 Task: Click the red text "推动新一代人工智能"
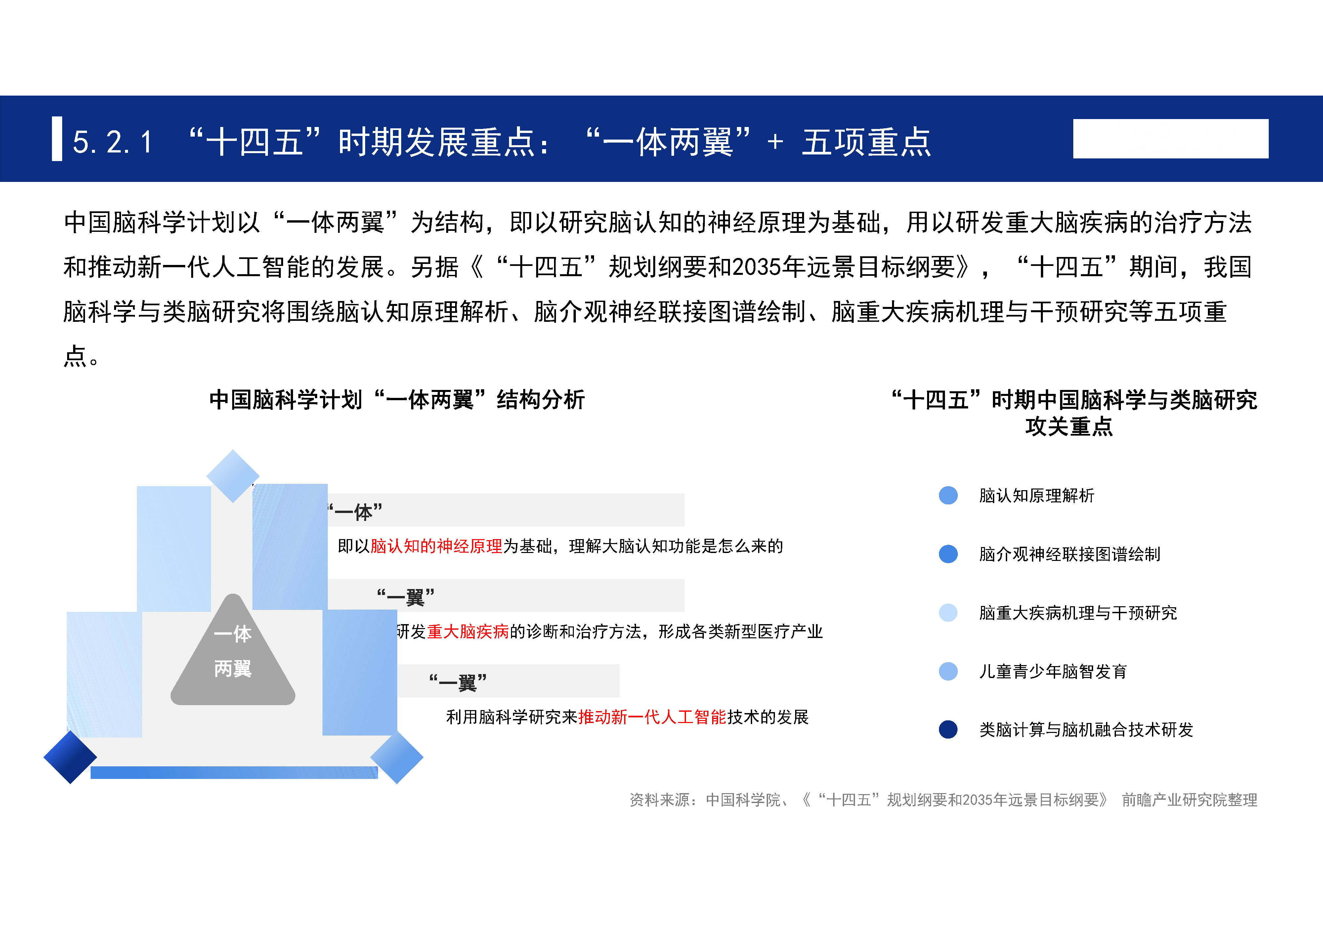point(652,717)
